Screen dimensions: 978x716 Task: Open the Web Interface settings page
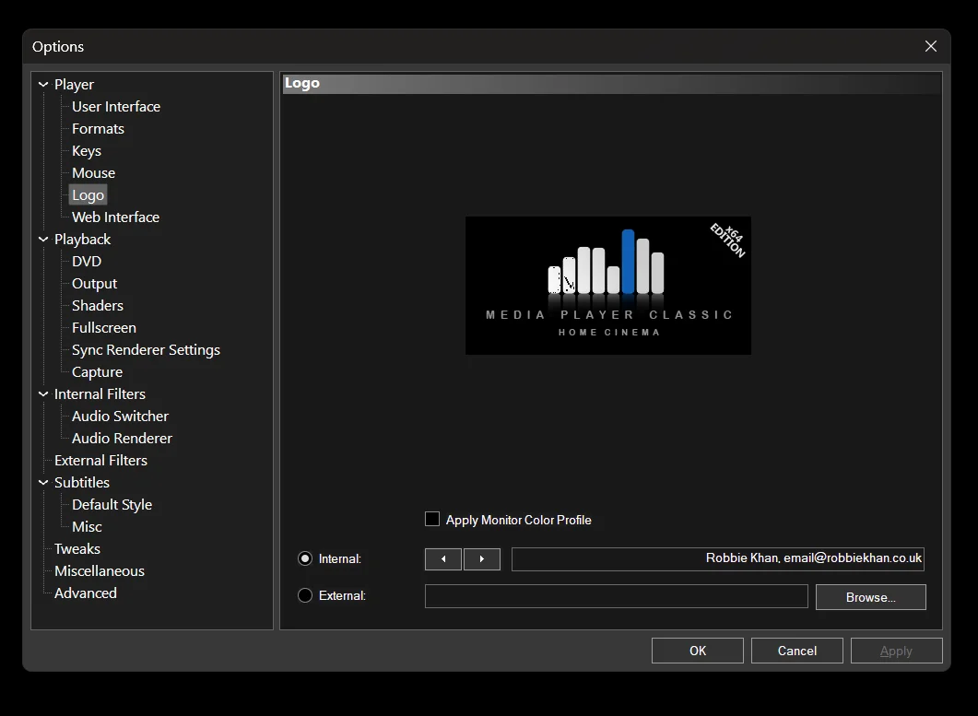(115, 217)
